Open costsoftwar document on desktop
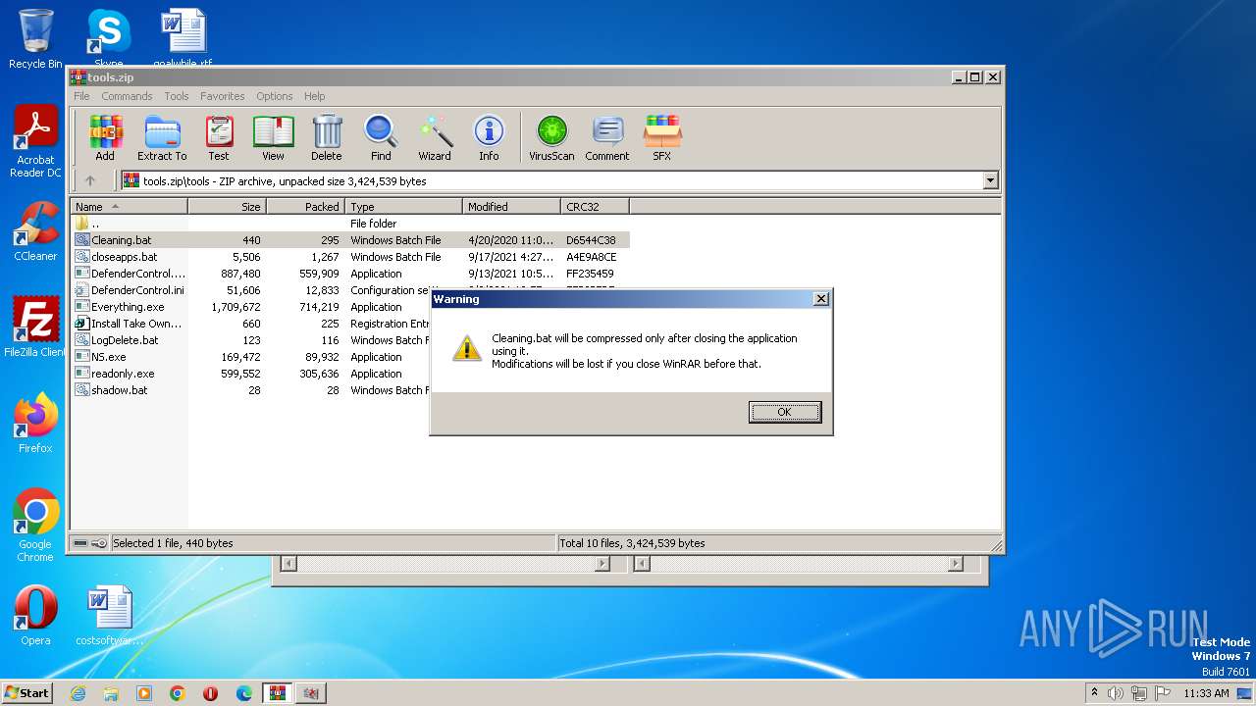Viewport: 1256px width, 706px height. 109,616
